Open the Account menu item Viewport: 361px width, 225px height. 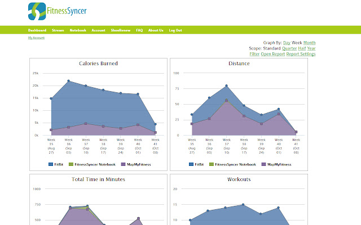[x=98, y=30]
